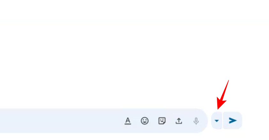269x140 pixels.
Task: Click the upload file icon
Action: click(x=179, y=121)
